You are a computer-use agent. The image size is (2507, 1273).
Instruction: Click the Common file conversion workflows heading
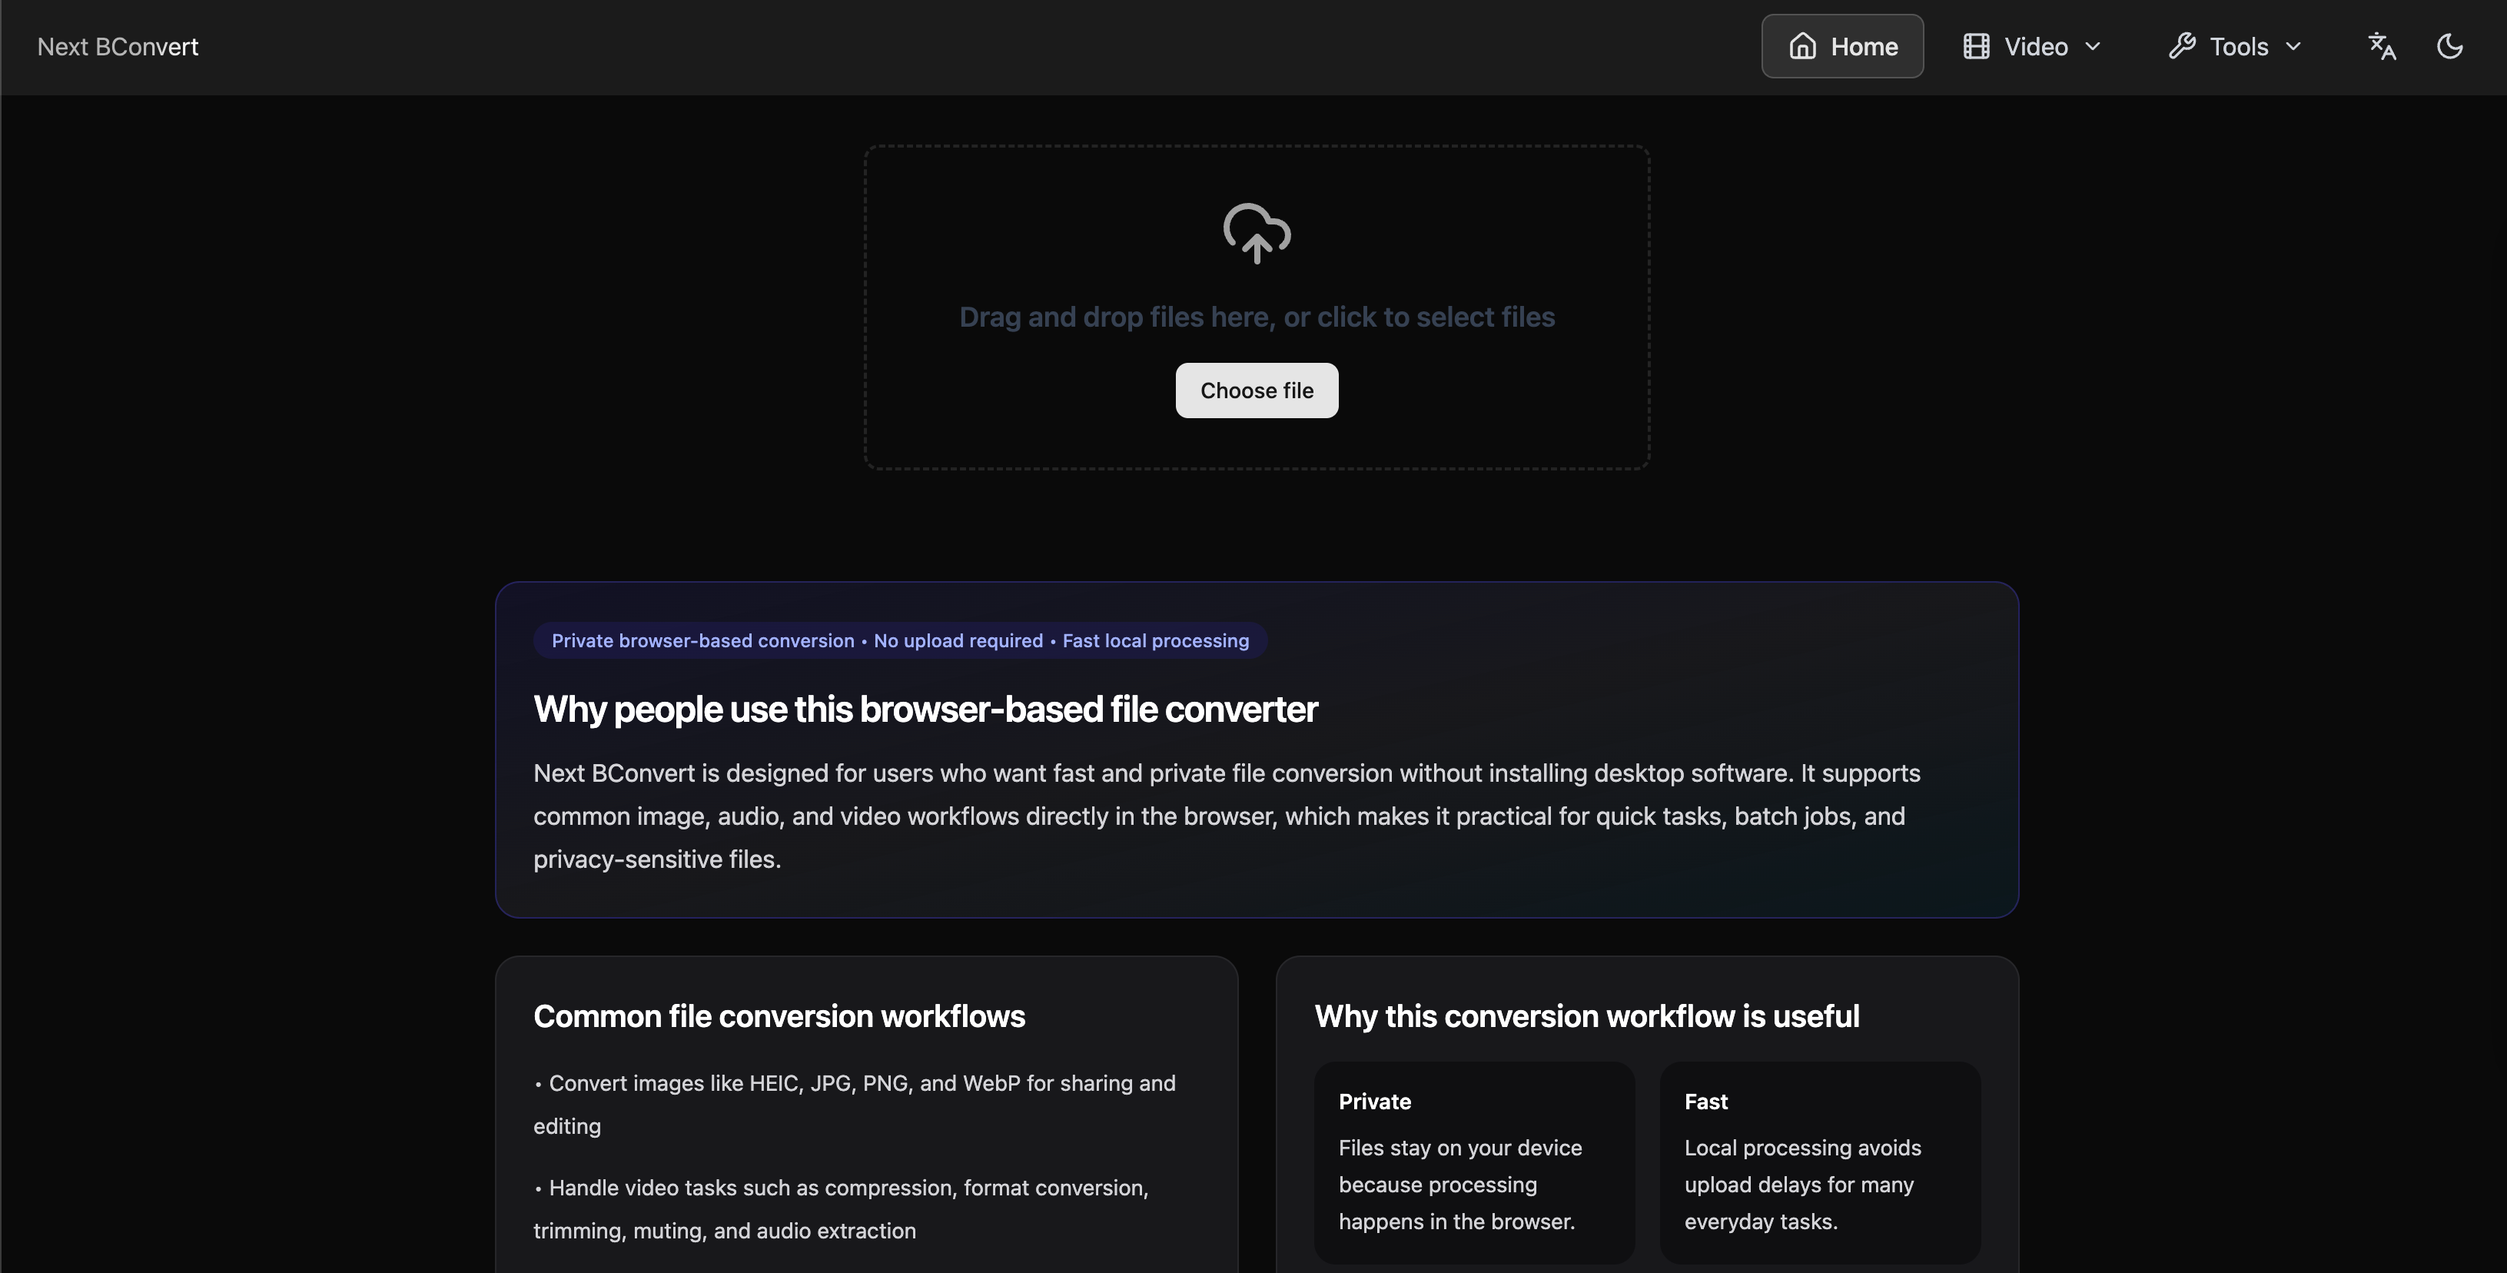[x=779, y=1016]
